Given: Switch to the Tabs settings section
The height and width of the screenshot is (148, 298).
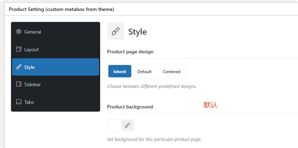Looking at the screenshot, I should (x=29, y=102).
